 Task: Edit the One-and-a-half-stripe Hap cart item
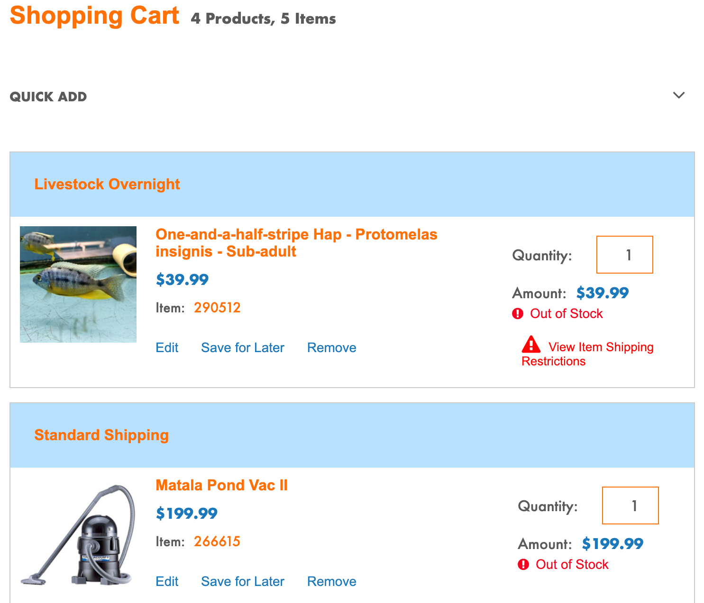(x=167, y=347)
